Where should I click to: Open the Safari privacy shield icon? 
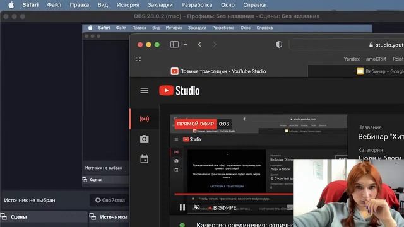click(x=279, y=45)
